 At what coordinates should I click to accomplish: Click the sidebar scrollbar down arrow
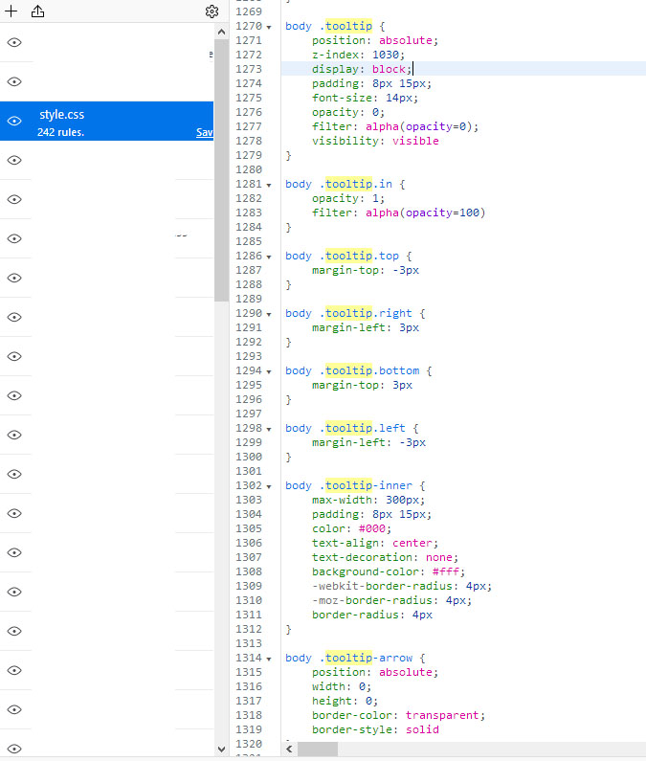pyautogui.click(x=221, y=749)
